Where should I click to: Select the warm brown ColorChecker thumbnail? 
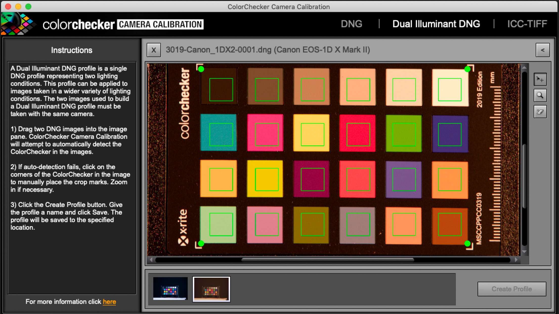[x=211, y=289]
